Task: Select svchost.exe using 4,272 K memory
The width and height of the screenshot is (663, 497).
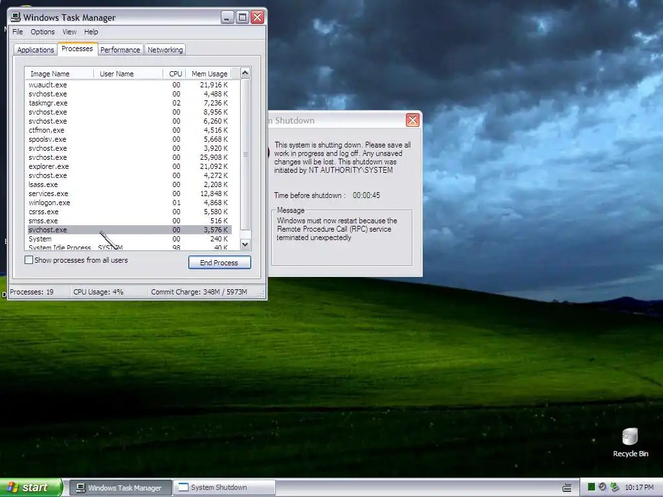Action: tap(129, 175)
